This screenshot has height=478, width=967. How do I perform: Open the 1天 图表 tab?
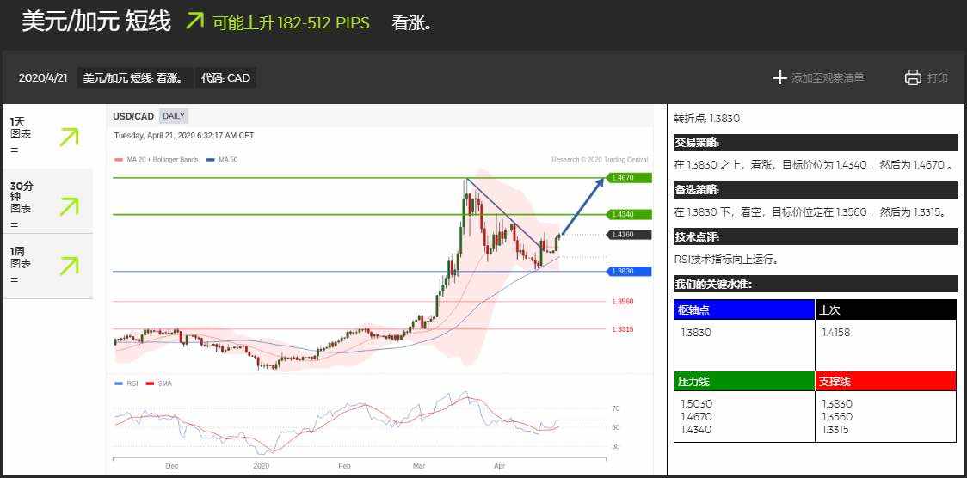coord(48,136)
